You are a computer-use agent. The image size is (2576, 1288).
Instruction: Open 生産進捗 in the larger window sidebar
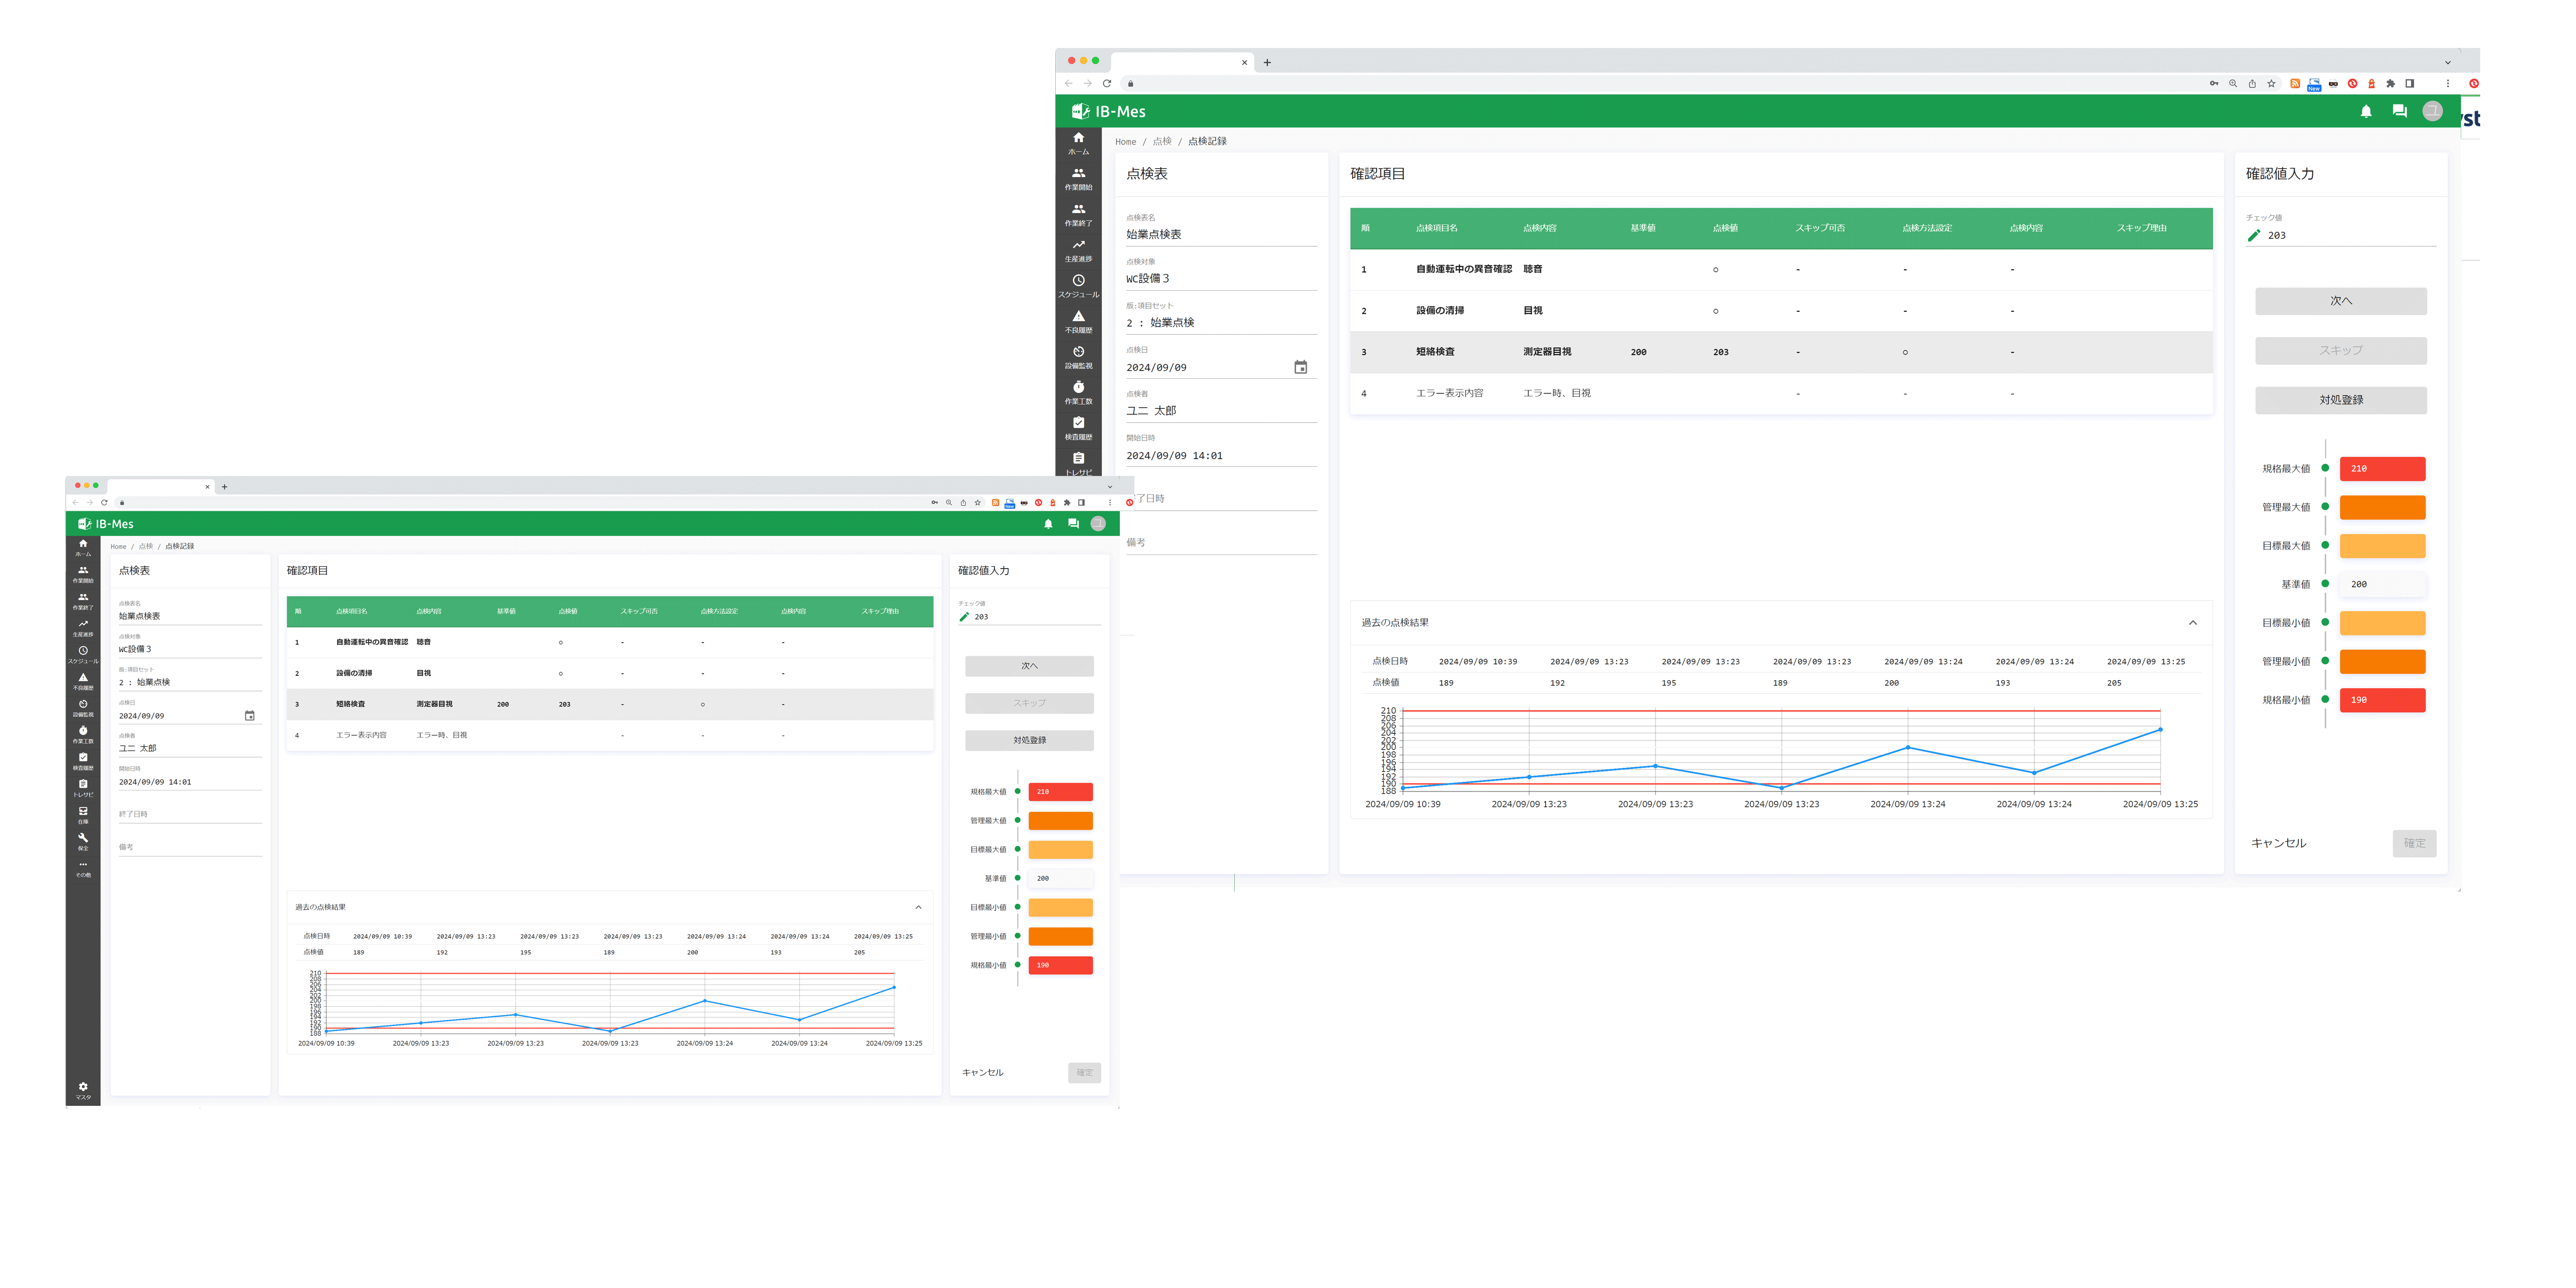tap(1078, 250)
